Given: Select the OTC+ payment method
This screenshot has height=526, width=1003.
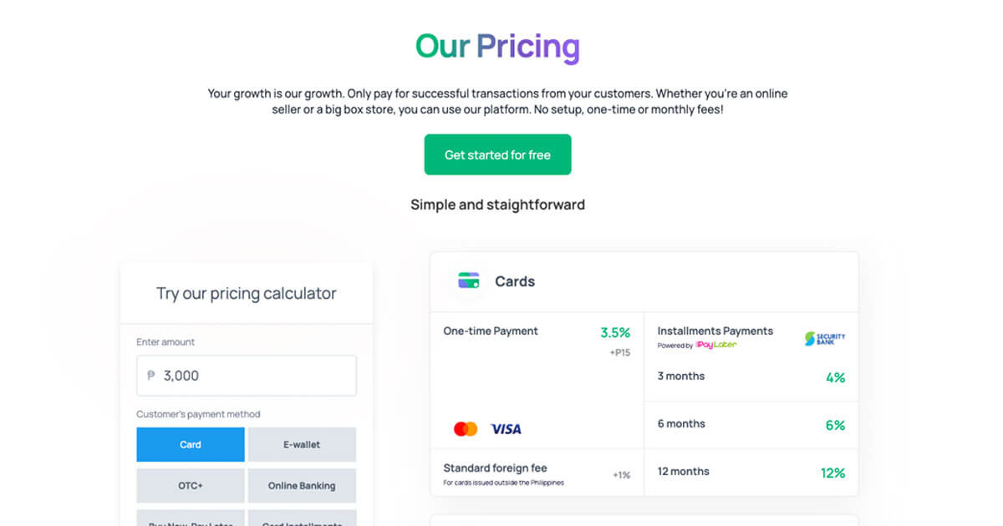Looking at the screenshot, I should [190, 486].
